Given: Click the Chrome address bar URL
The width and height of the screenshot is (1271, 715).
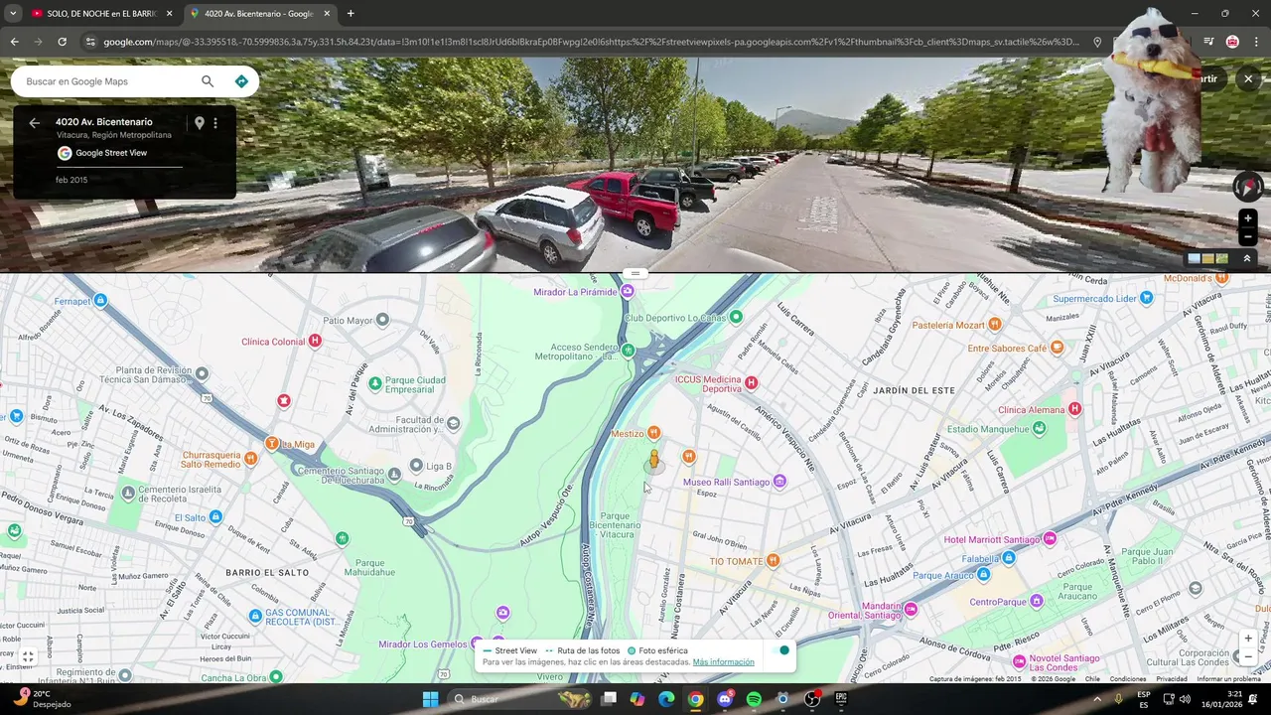Looking at the screenshot, I should [x=591, y=42].
